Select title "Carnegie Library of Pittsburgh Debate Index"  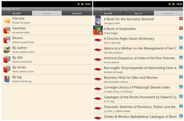pyautogui.click(x=137, y=87)
